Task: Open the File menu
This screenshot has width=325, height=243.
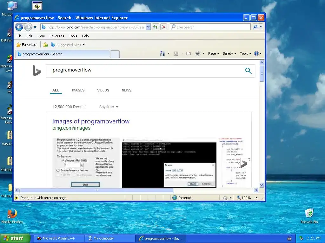Action: 19,36
